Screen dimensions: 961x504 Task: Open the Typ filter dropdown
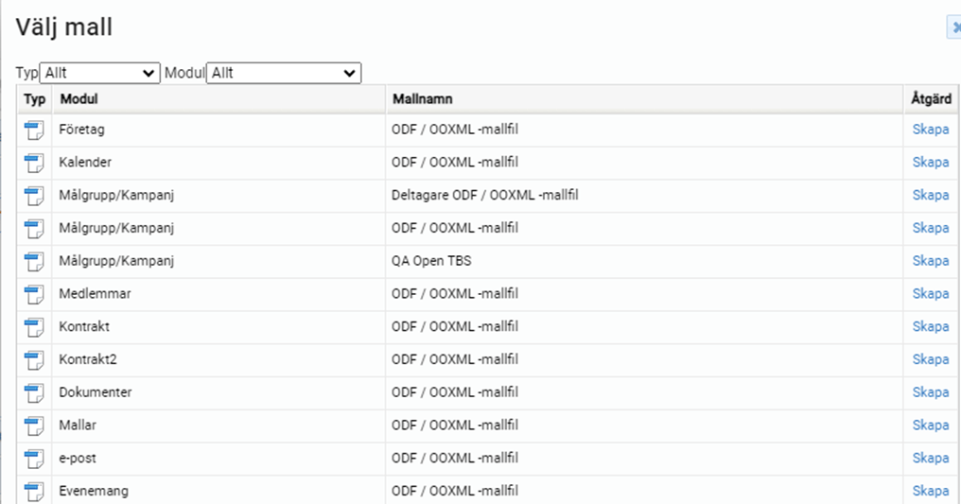click(99, 73)
